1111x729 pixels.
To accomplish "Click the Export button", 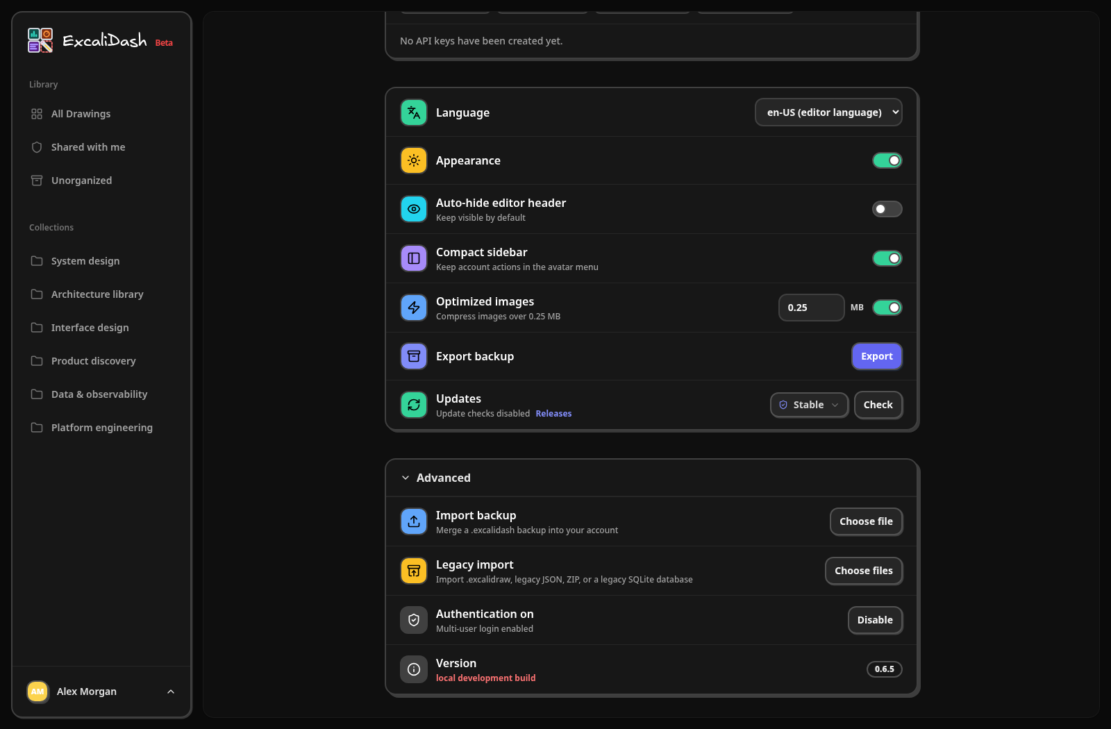I will [x=877, y=356].
